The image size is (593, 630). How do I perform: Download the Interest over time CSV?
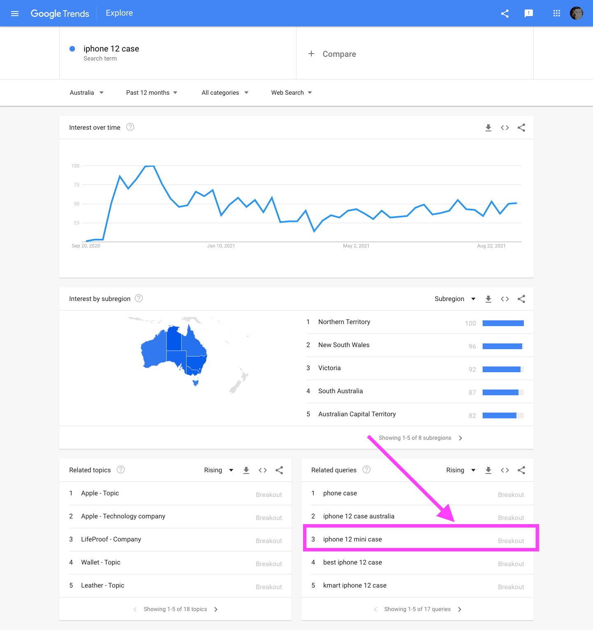488,128
